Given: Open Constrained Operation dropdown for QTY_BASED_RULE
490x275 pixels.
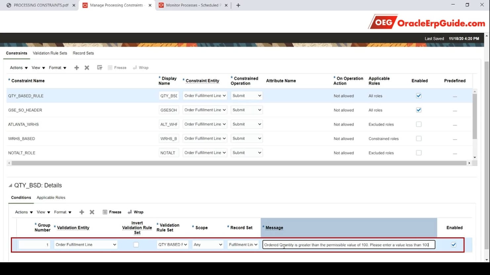Looking at the screenshot, I should pyautogui.click(x=247, y=96).
